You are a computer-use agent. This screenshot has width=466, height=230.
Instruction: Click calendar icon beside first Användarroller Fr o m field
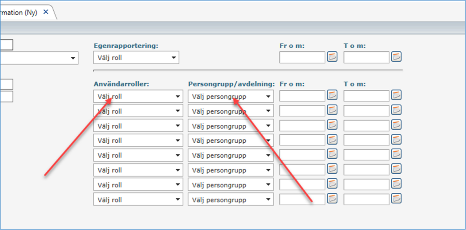332,95
